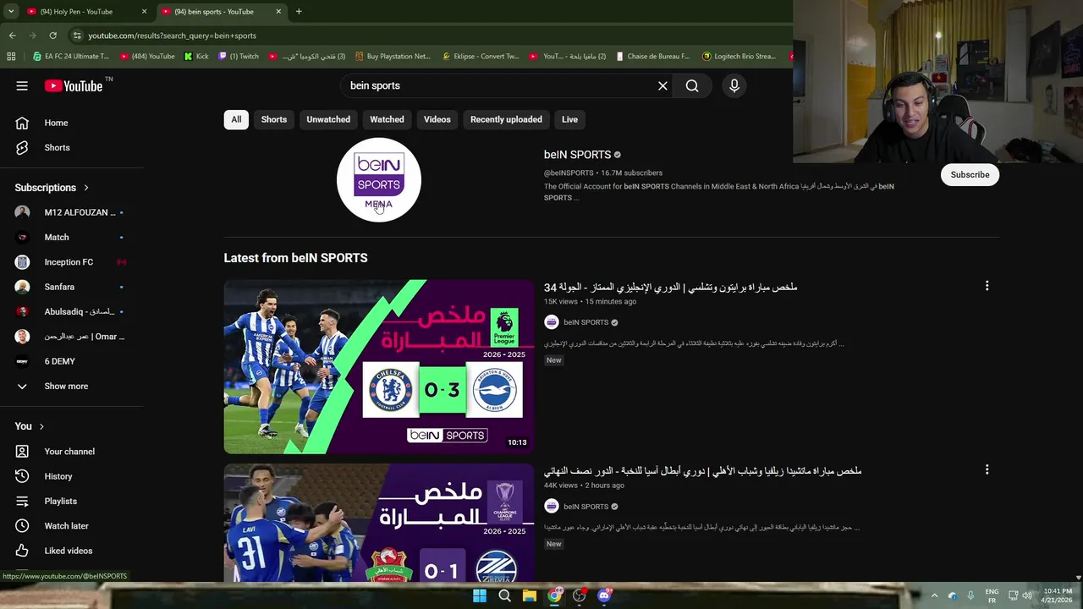Expand the You section heading
The image size is (1083, 609).
point(30,426)
